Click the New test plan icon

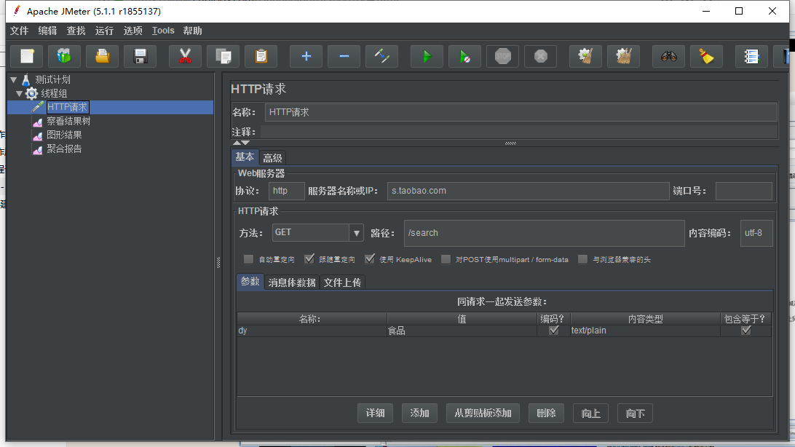27,56
